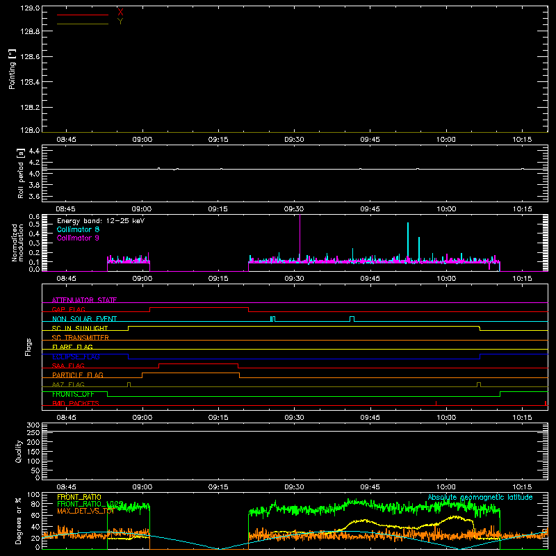Viewport: 556px width, 556px height.
Task: Click the FRONT_RATIO legend label
Action: point(79,497)
